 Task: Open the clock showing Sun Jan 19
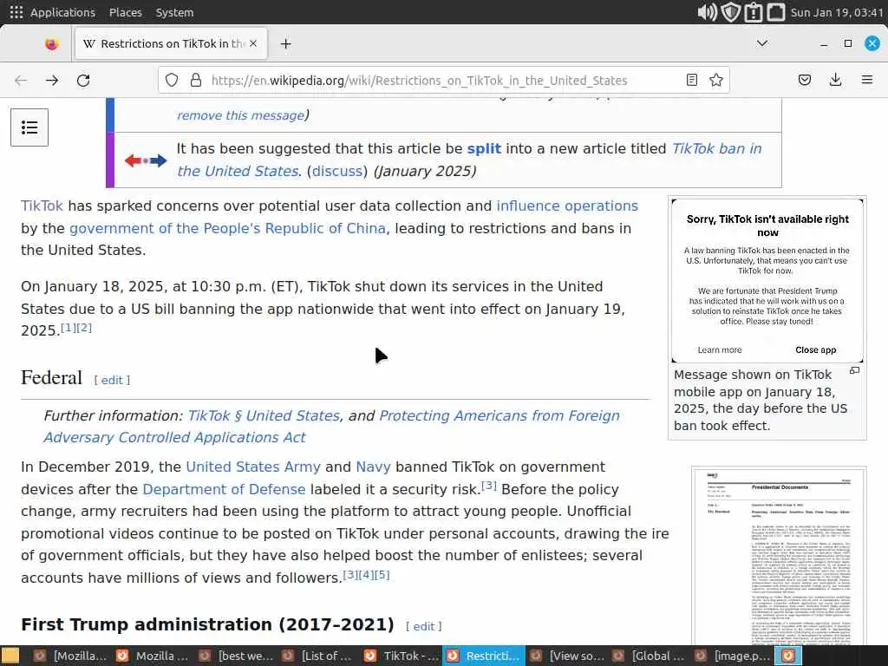[837, 12]
